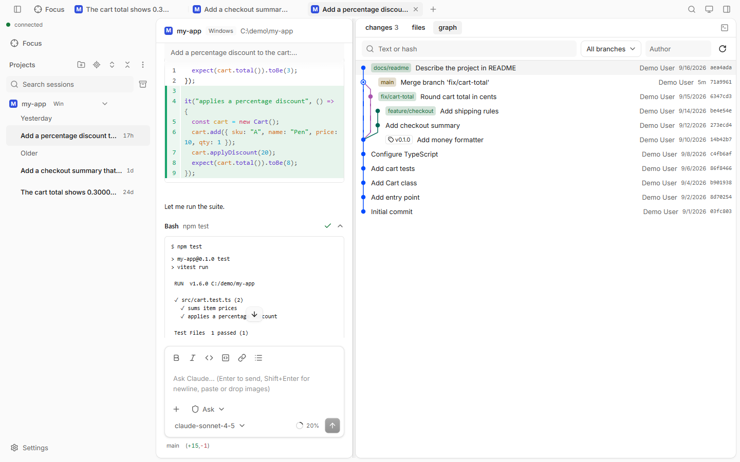Open the terminal icon in the graph panel
The image size is (740, 462).
pos(725,28)
